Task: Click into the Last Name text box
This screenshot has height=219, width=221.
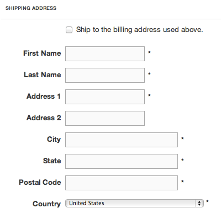Action: pos(105,75)
